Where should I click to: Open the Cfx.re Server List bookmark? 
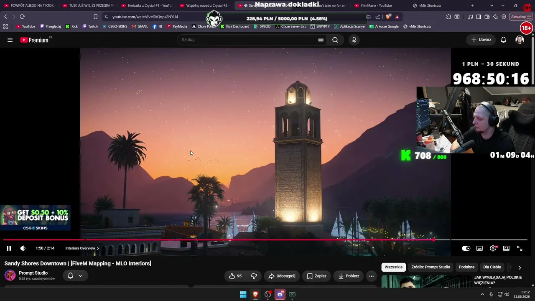[290, 26]
